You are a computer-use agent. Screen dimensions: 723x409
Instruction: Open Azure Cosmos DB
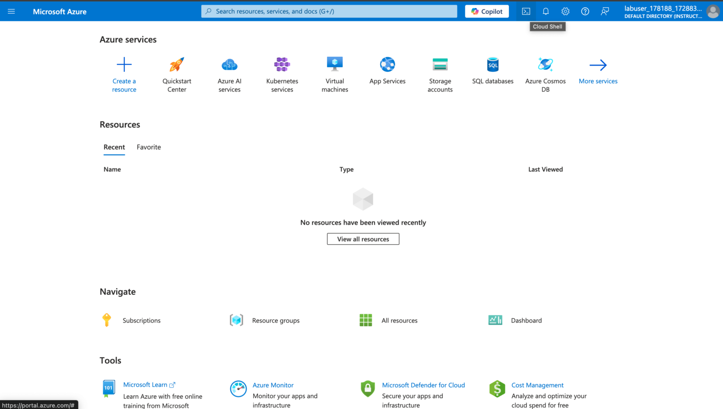(x=546, y=73)
